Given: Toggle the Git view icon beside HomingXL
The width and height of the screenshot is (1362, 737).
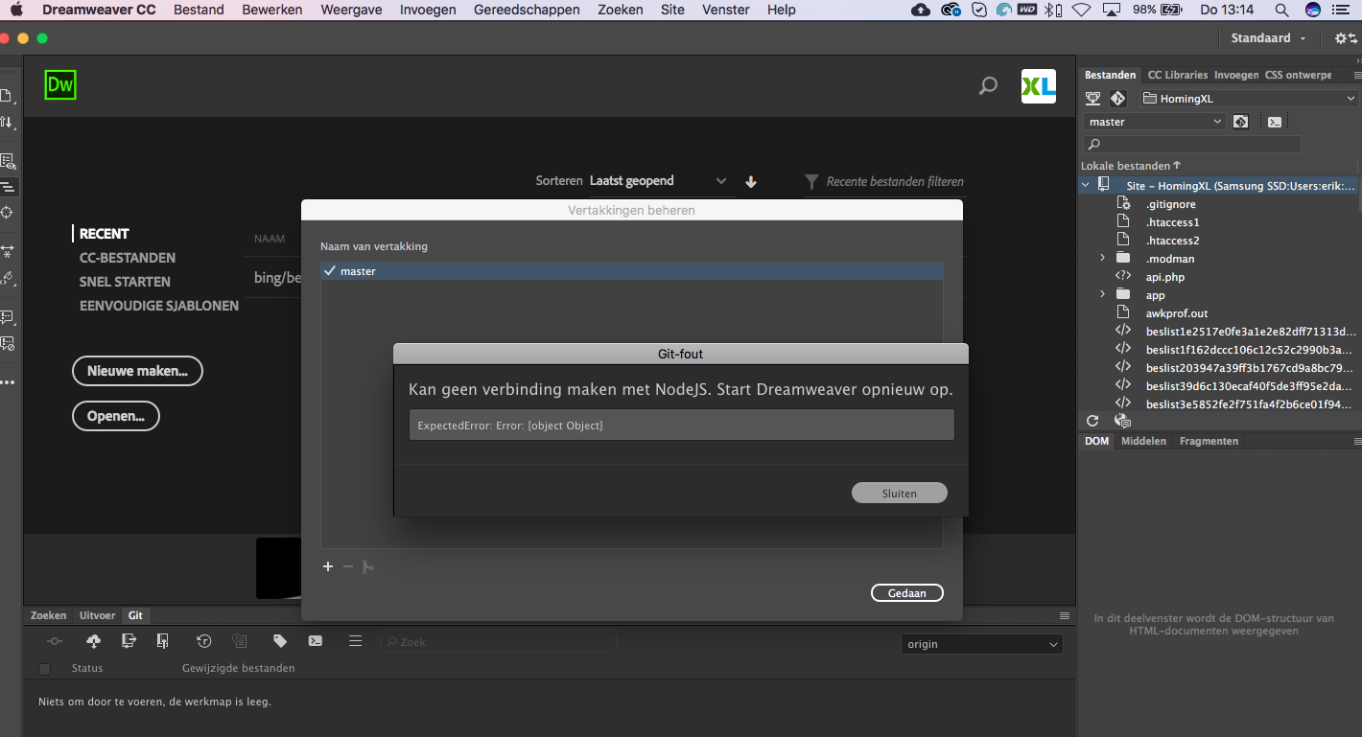Looking at the screenshot, I should tap(1117, 98).
